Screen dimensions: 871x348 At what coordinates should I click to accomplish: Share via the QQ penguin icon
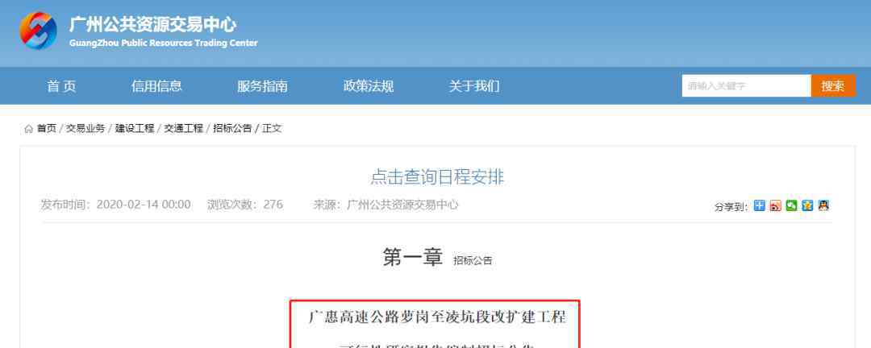click(823, 205)
